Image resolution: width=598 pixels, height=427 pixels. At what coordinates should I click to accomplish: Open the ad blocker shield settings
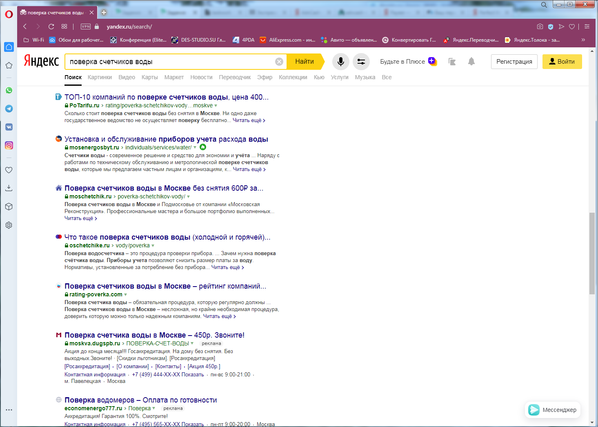[x=551, y=27]
